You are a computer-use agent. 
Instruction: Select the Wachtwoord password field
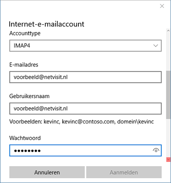[85, 150]
